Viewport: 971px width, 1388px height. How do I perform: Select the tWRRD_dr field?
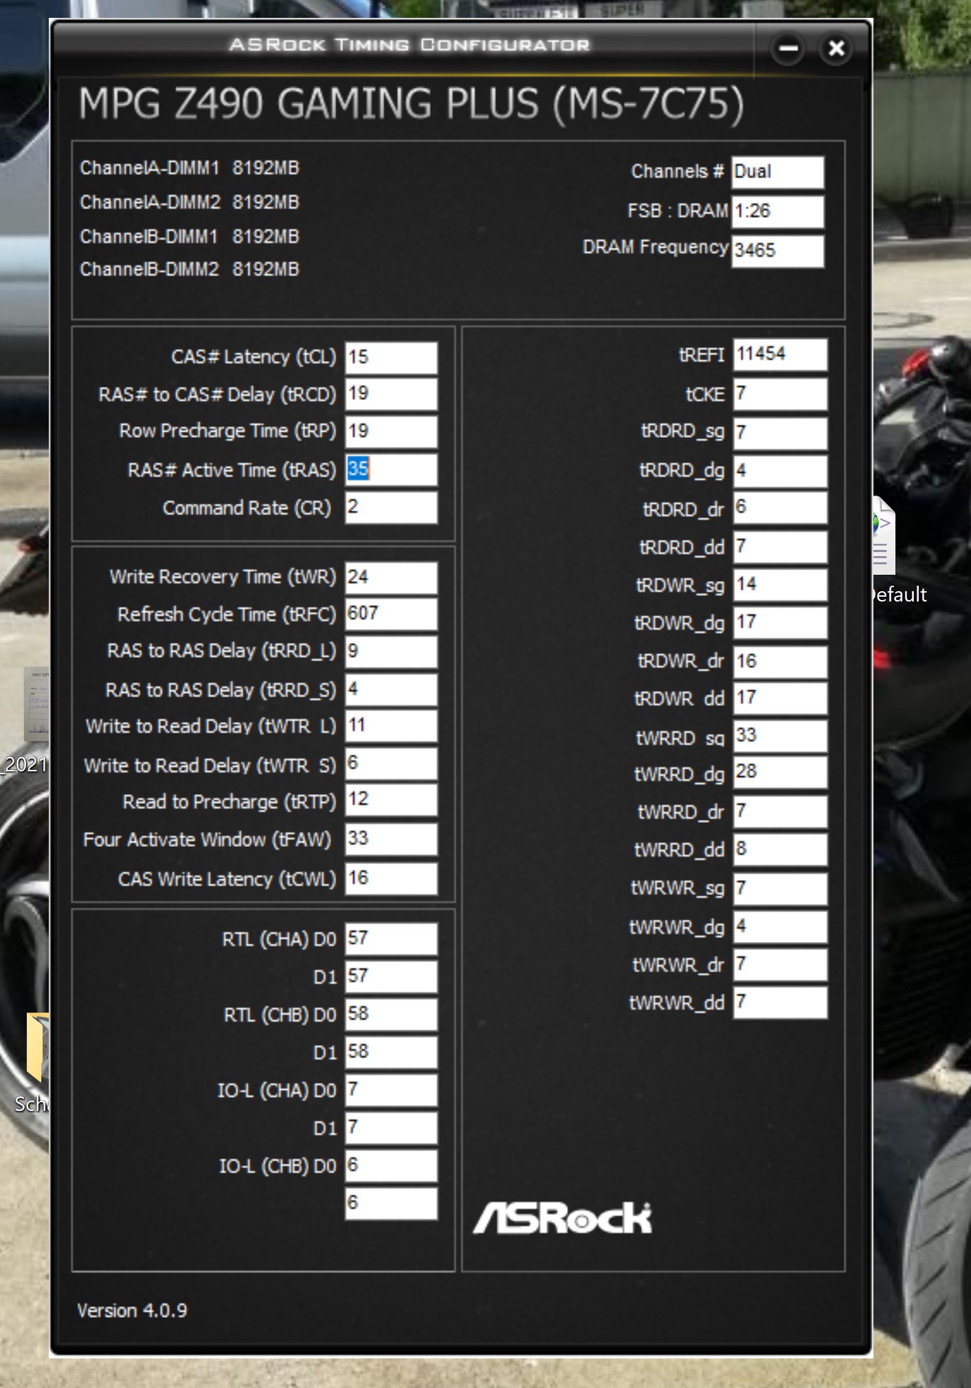[780, 812]
